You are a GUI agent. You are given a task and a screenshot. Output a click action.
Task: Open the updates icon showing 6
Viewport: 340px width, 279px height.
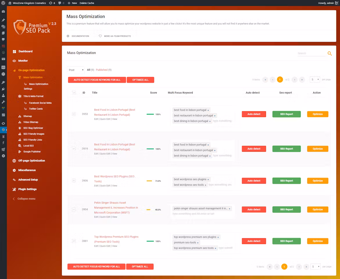[x=52, y=3]
